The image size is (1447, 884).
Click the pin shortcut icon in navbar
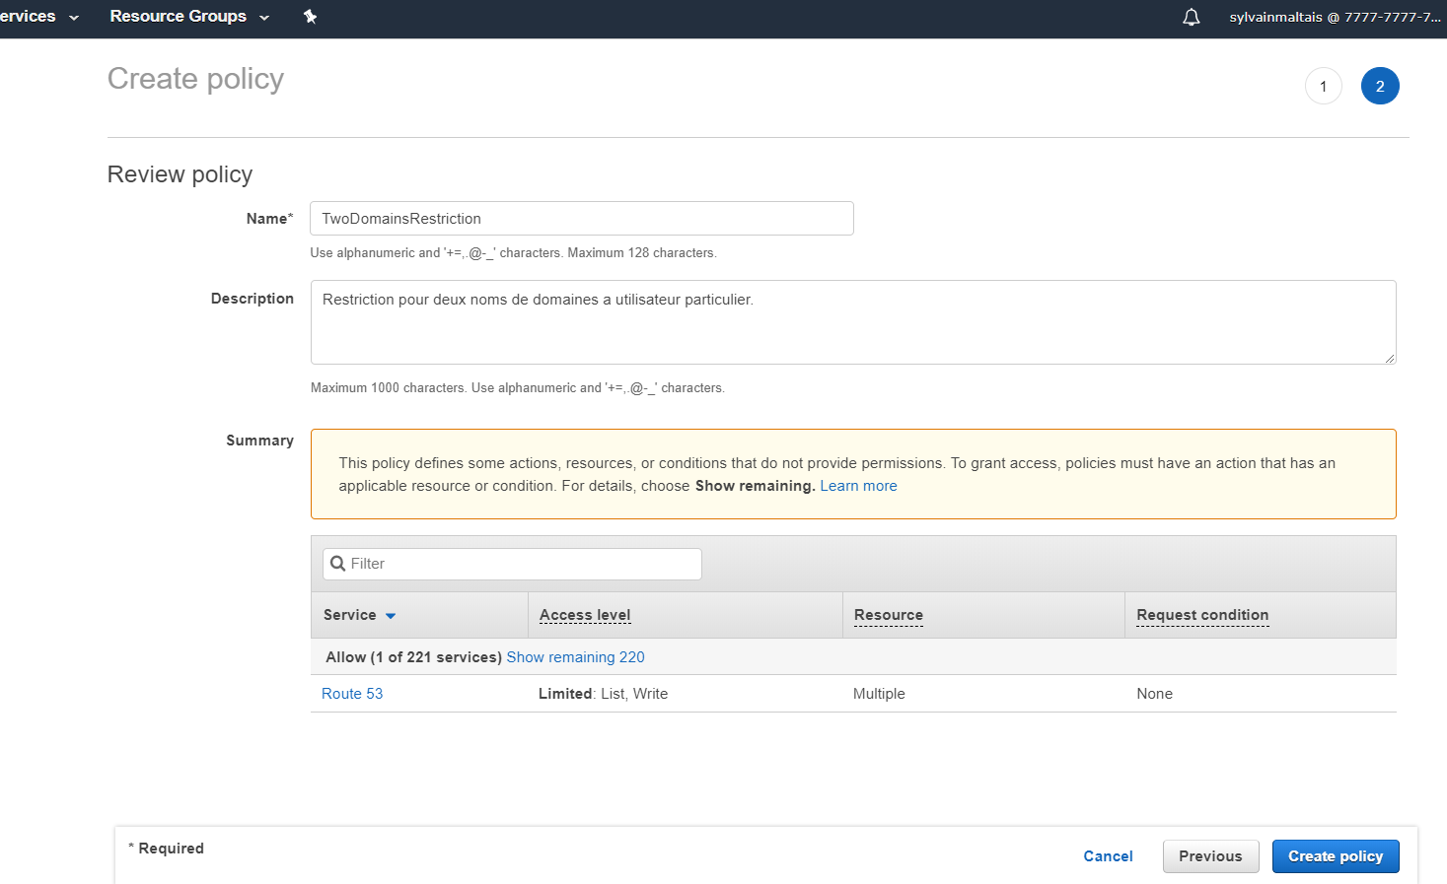coord(310,17)
